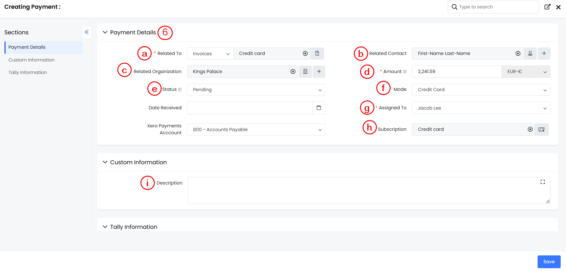Open the Mode dropdown showing Credit Card

click(x=481, y=90)
